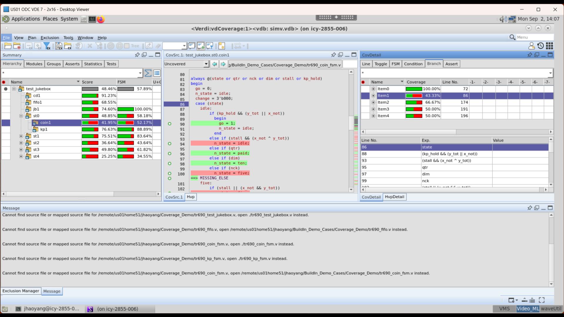Viewport: 564px width, 317px height.
Task: Collapse the st0 tree node
Action: (21, 116)
